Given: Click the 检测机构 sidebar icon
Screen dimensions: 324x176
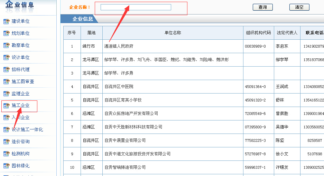Looking at the screenshot, I should pos(6,154).
